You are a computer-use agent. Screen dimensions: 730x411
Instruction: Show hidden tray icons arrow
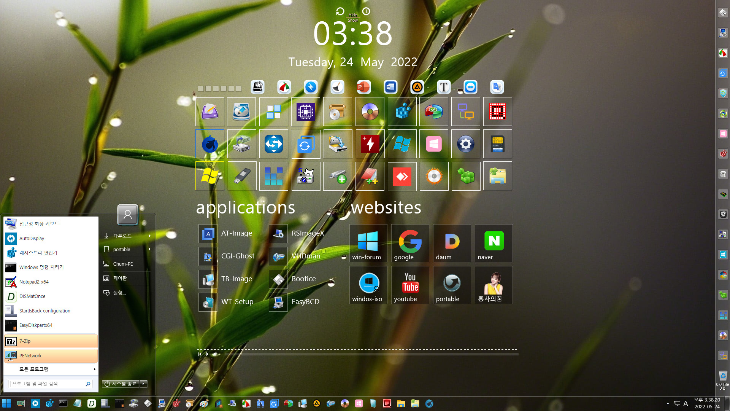(668, 403)
